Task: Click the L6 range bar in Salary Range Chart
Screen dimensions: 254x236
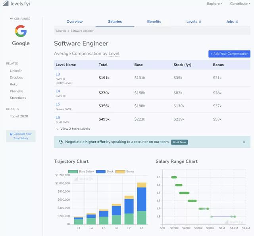Action: click(192, 201)
